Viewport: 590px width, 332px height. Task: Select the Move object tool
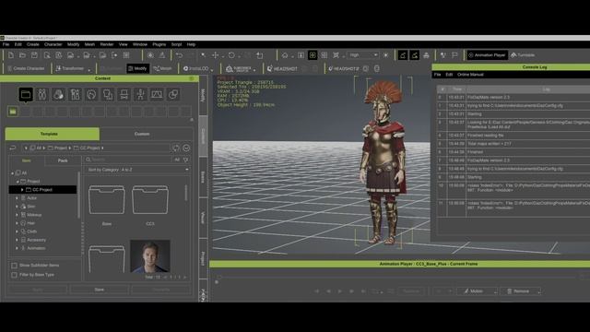pos(215,55)
